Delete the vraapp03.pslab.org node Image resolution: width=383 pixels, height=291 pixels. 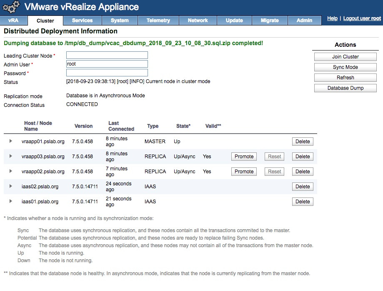303,157
